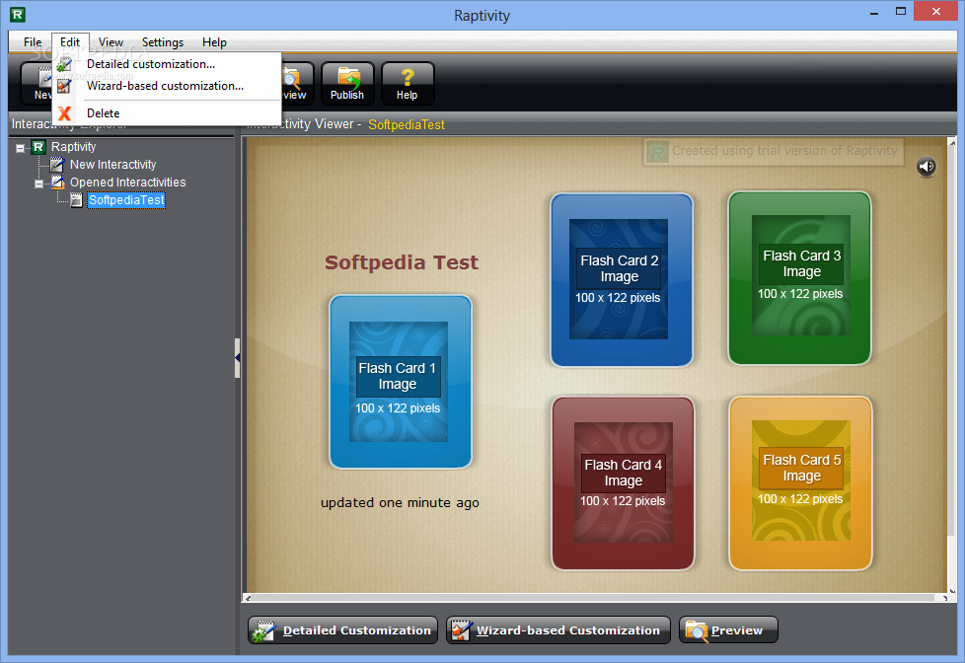Click the Wizard-based customization menu icon
This screenshot has height=663, width=965.
pos(64,86)
